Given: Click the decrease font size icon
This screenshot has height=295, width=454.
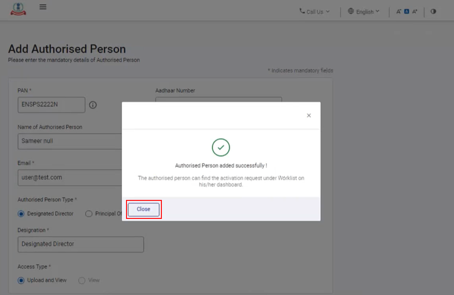Looking at the screenshot, I should 399,12.
